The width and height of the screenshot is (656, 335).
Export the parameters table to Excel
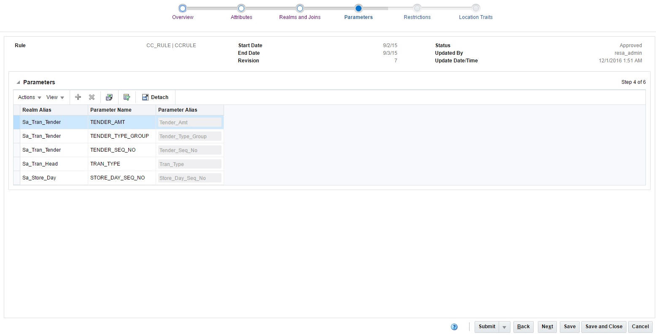tap(109, 97)
